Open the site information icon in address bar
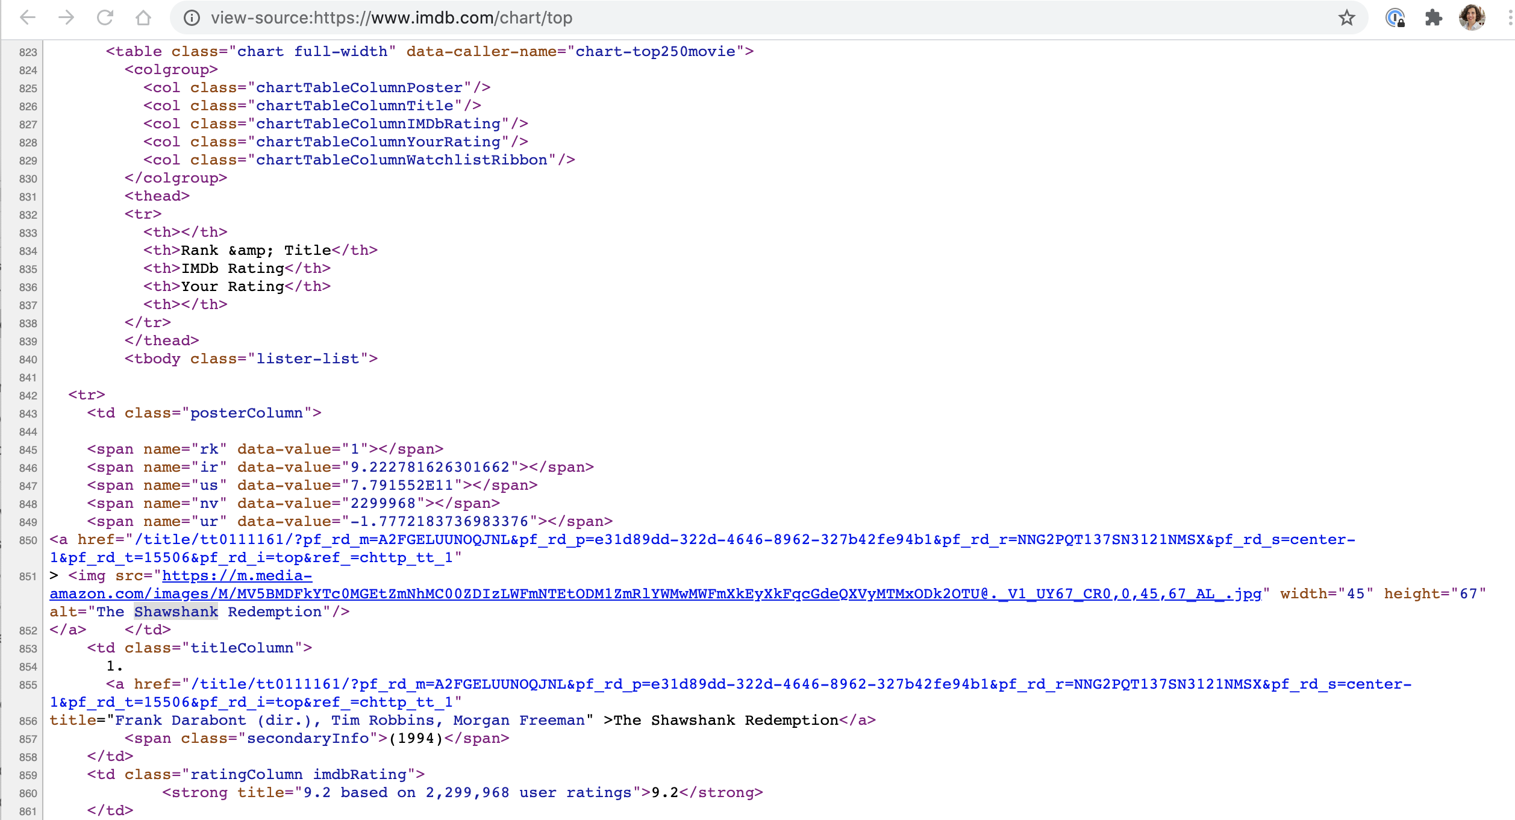 click(192, 18)
